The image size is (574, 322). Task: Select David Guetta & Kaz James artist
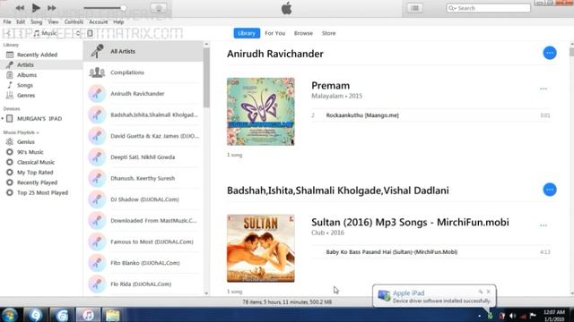click(143, 136)
